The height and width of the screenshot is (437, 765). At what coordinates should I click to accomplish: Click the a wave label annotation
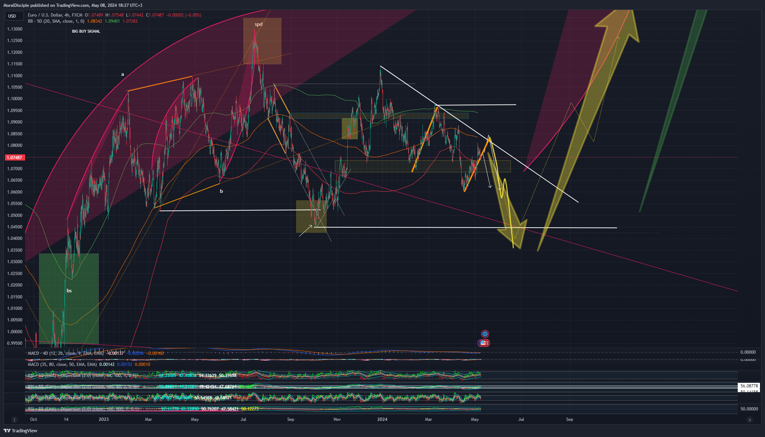point(122,74)
